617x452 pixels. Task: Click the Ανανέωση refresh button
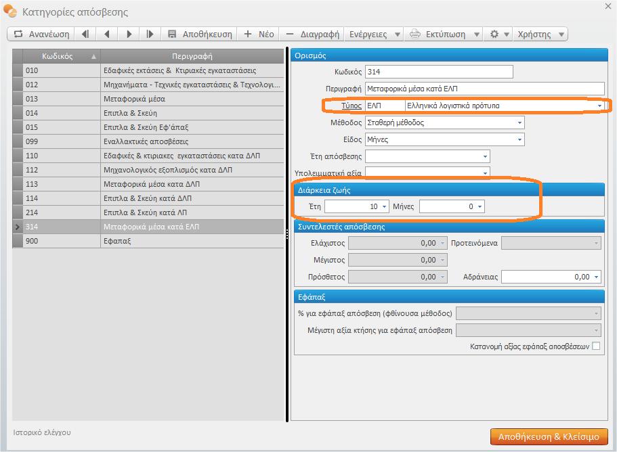(x=41, y=35)
